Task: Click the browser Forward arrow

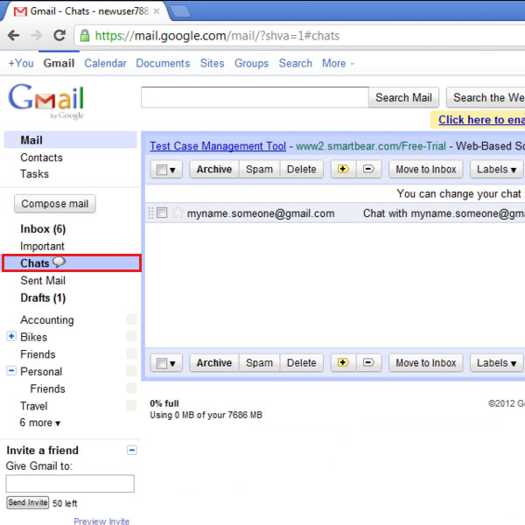Action: (36, 35)
